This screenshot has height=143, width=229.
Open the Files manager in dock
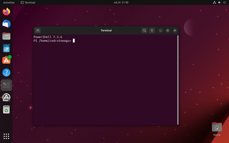(x=6, y=36)
